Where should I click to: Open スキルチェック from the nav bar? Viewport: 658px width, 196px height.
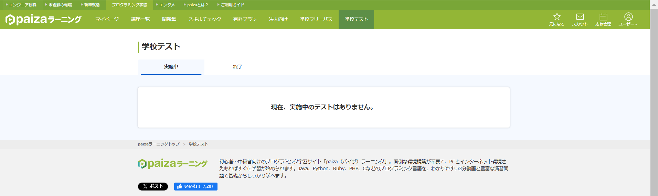click(x=204, y=19)
